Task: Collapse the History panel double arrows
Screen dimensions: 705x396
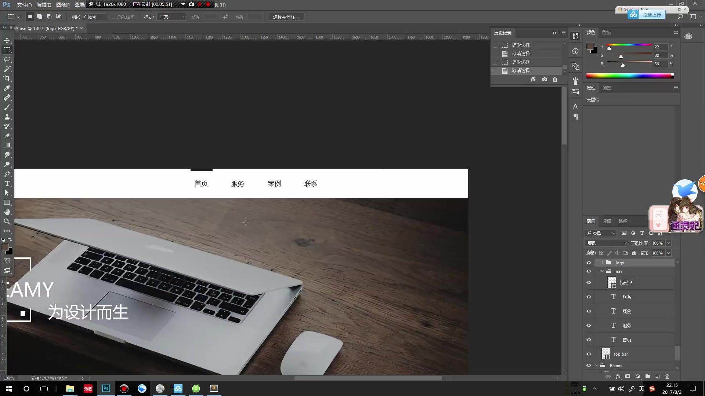Action: 554,33
